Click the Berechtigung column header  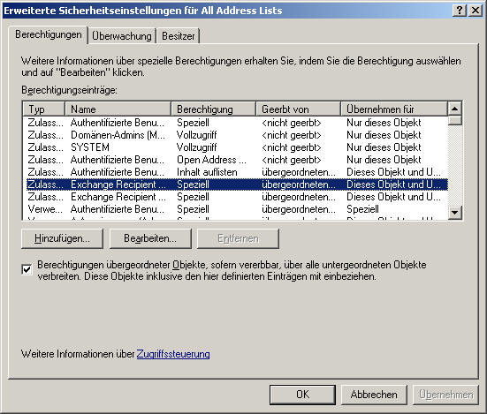coord(213,109)
